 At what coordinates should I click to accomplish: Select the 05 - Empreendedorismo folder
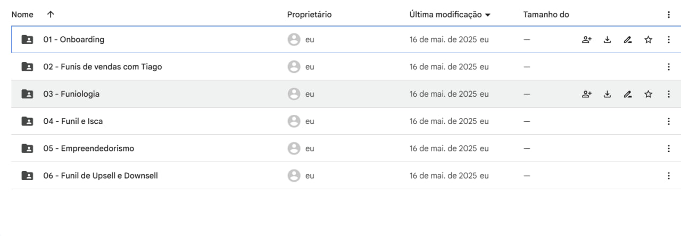[x=346, y=149]
